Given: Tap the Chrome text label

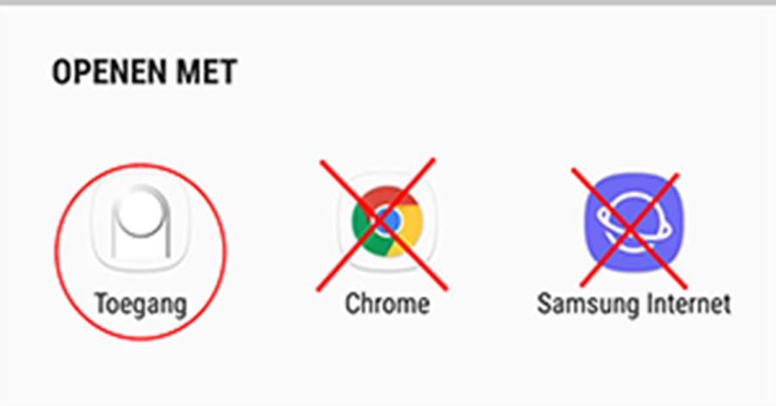Looking at the screenshot, I should tap(387, 303).
